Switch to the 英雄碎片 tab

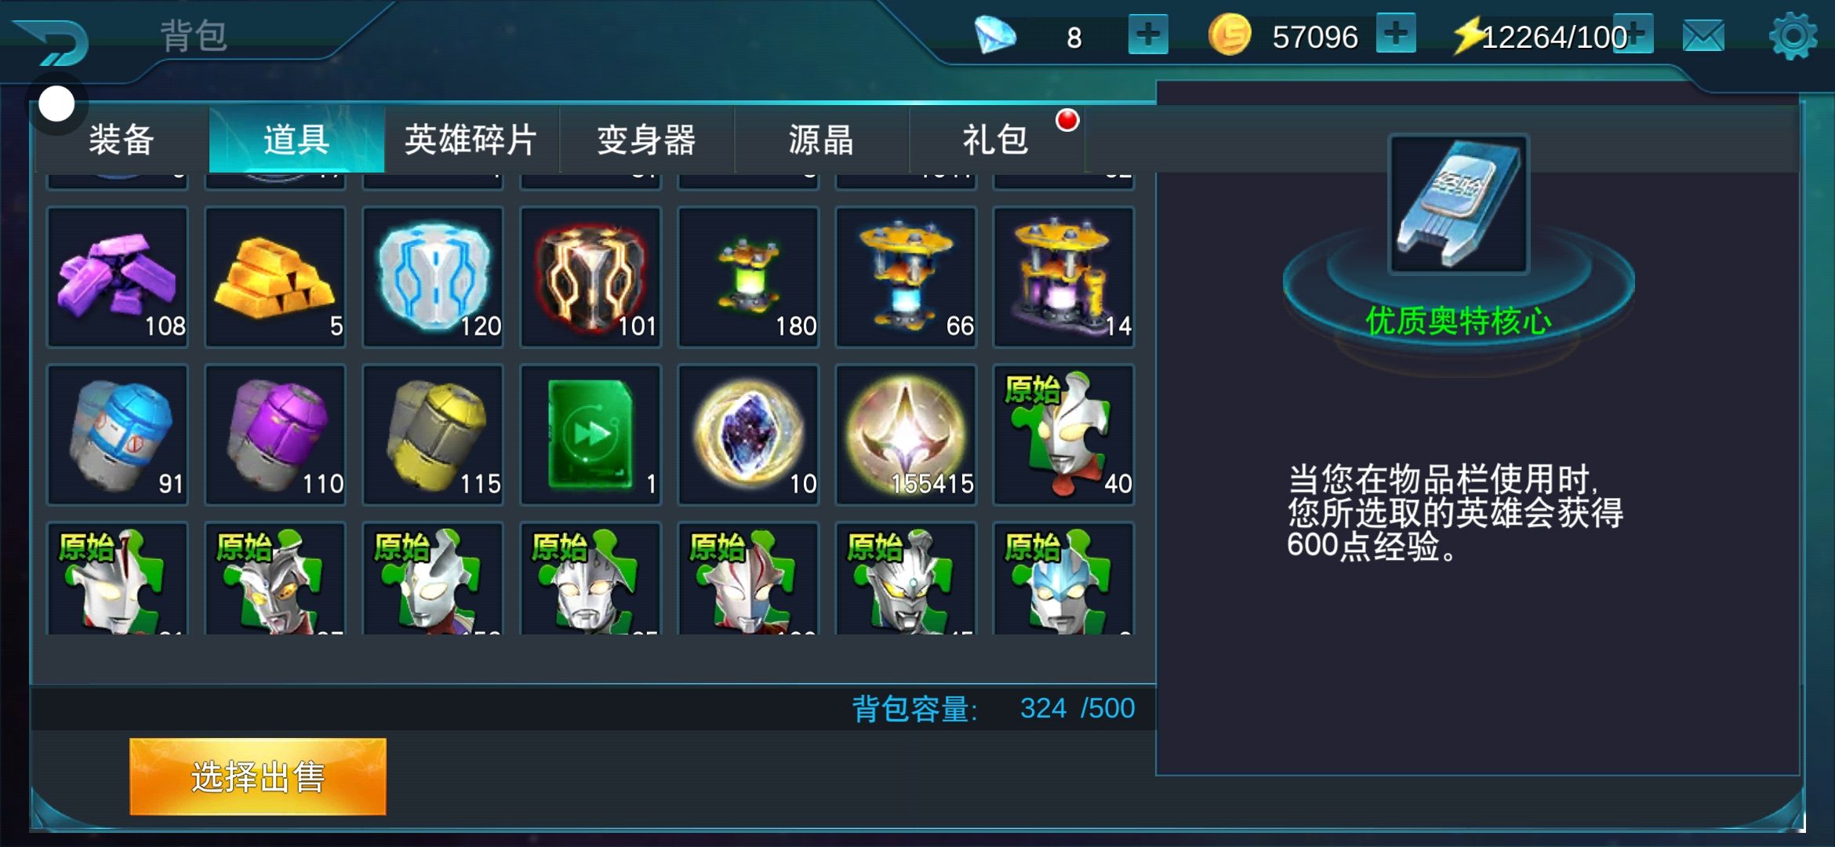471,140
